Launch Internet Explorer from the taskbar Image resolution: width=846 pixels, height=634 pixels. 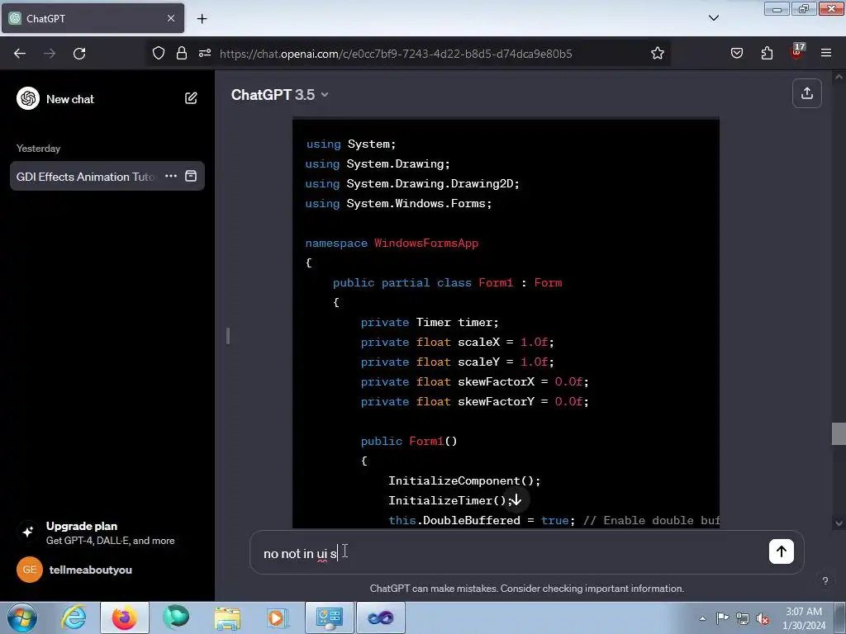pyautogui.click(x=74, y=617)
